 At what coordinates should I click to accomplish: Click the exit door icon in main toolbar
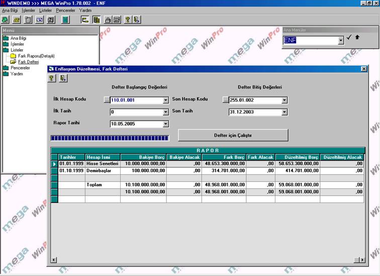tap(137, 20)
